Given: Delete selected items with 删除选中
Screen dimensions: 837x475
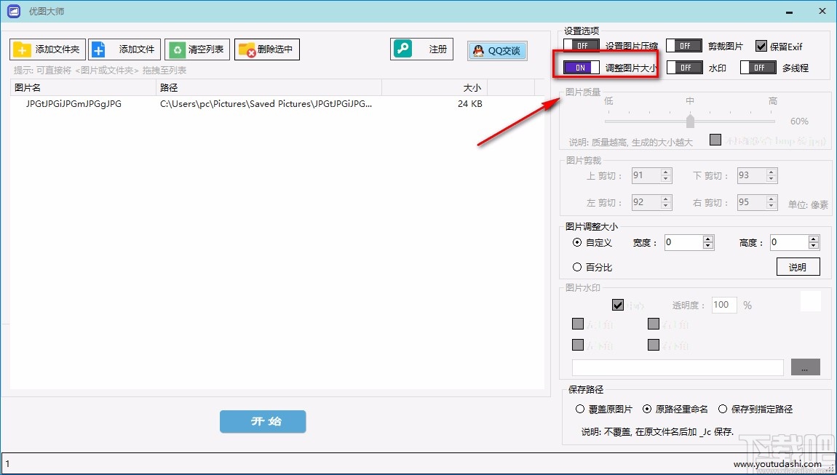Looking at the screenshot, I should tap(267, 49).
